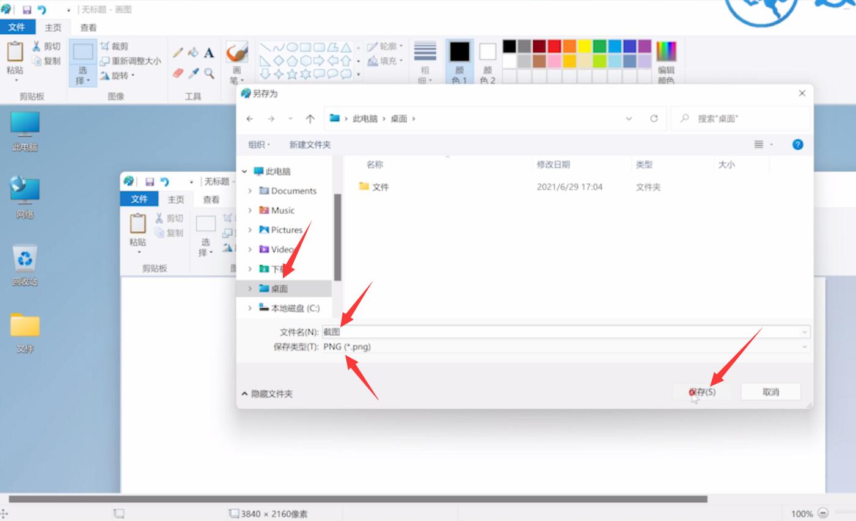Cancel the dialog with 取消

(770, 392)
